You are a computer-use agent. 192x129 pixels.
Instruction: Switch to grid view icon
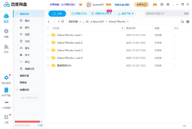point(188,22)
